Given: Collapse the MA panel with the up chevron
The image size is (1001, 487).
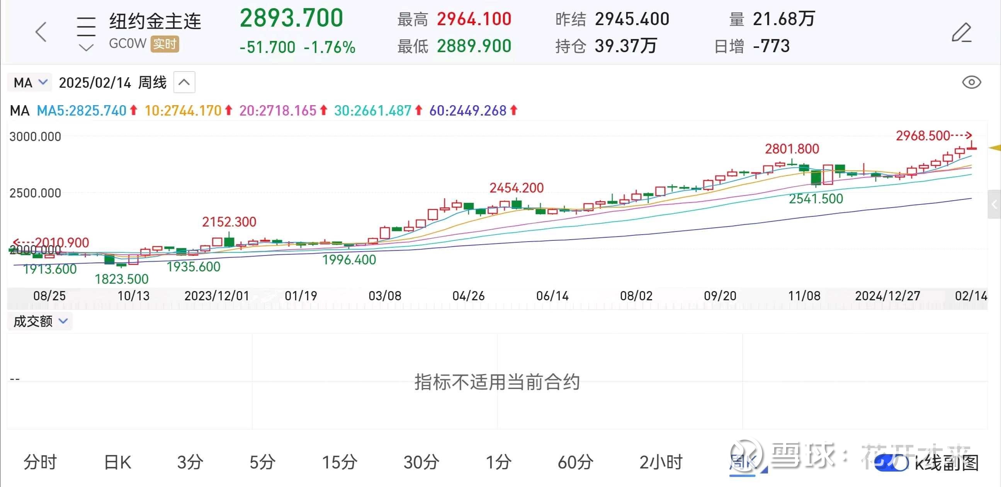Looking at the screenshot, I should 184,82.
